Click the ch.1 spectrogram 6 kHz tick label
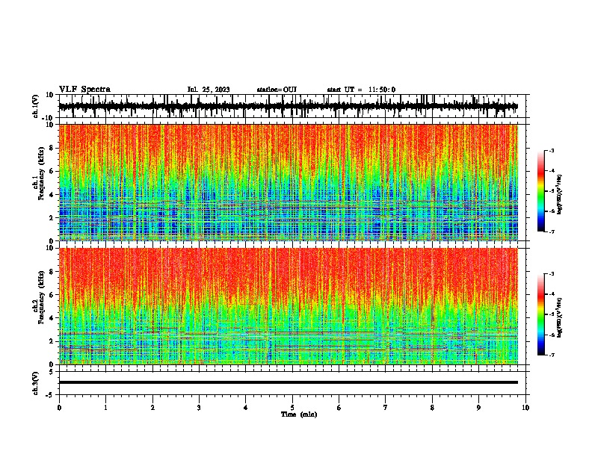 pos(52,171)
